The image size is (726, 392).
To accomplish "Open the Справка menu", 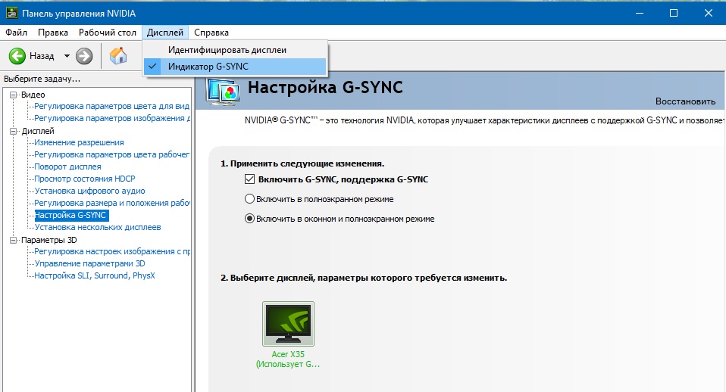I will tap(211, 33).
